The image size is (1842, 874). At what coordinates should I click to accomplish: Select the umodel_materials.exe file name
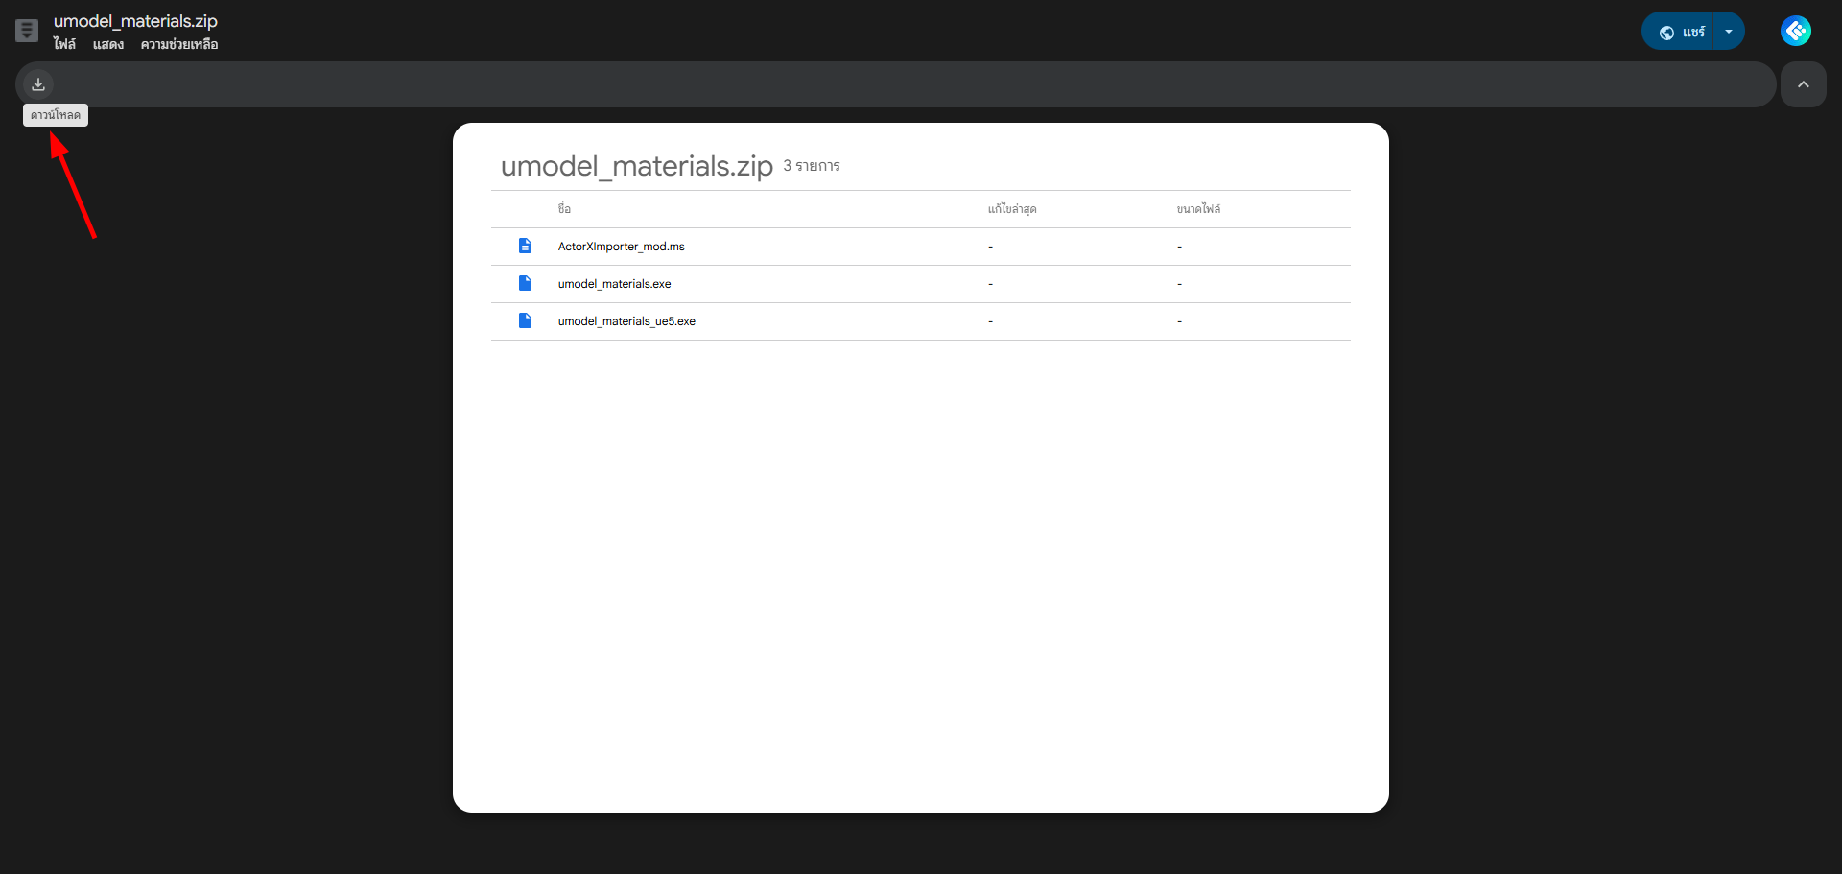(614, 284)
